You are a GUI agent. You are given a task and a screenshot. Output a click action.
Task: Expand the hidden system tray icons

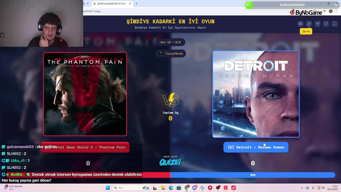pyautogui.click(x=302, y=188)
